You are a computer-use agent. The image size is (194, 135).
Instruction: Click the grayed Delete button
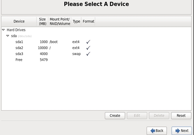pyautogui.click(x=159, y=116)
